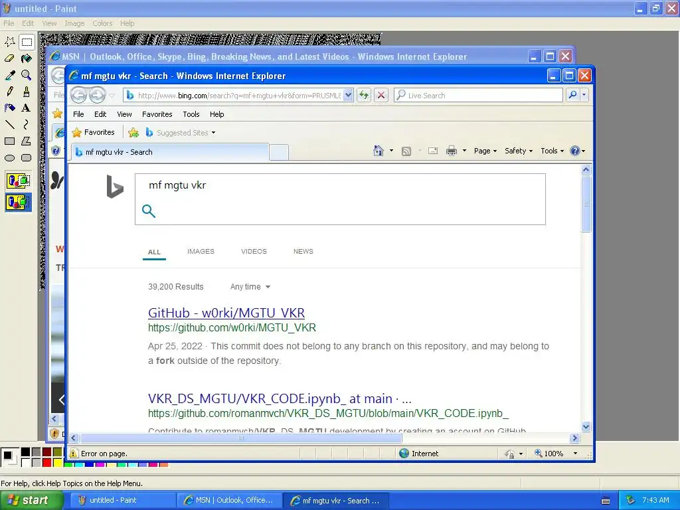Open the Home button dropdown arrow
This screenshot has height=510, width=680.
pos(391,151)
